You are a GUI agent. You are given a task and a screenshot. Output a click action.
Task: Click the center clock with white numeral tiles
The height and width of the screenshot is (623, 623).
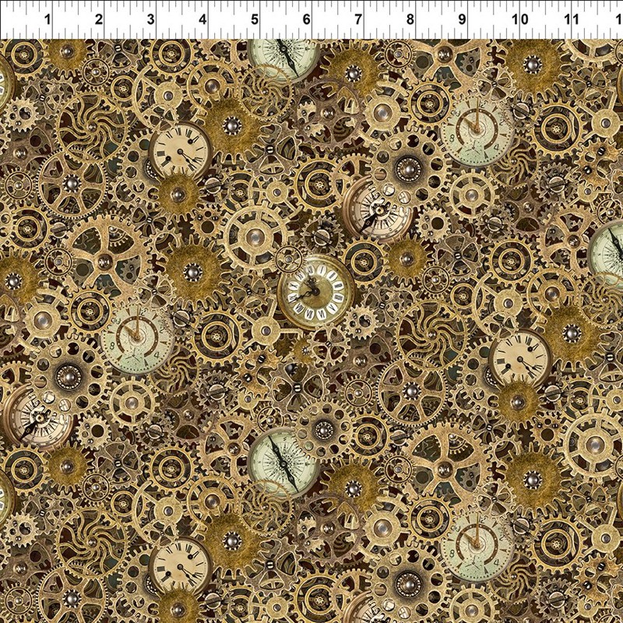(315, 291)
